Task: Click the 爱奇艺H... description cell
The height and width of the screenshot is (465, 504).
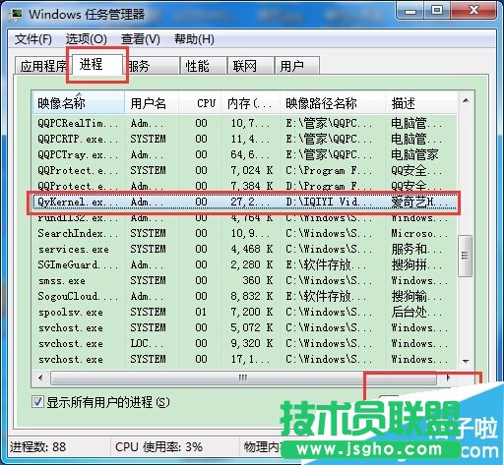Action: (x=419, y=202)
